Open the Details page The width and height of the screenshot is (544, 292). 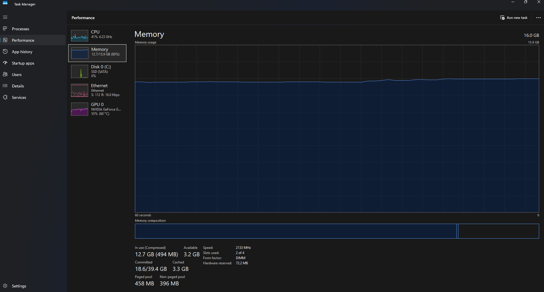point(33,86)
